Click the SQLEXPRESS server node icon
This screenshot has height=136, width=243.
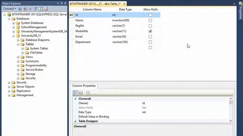[x=9, y=14]
